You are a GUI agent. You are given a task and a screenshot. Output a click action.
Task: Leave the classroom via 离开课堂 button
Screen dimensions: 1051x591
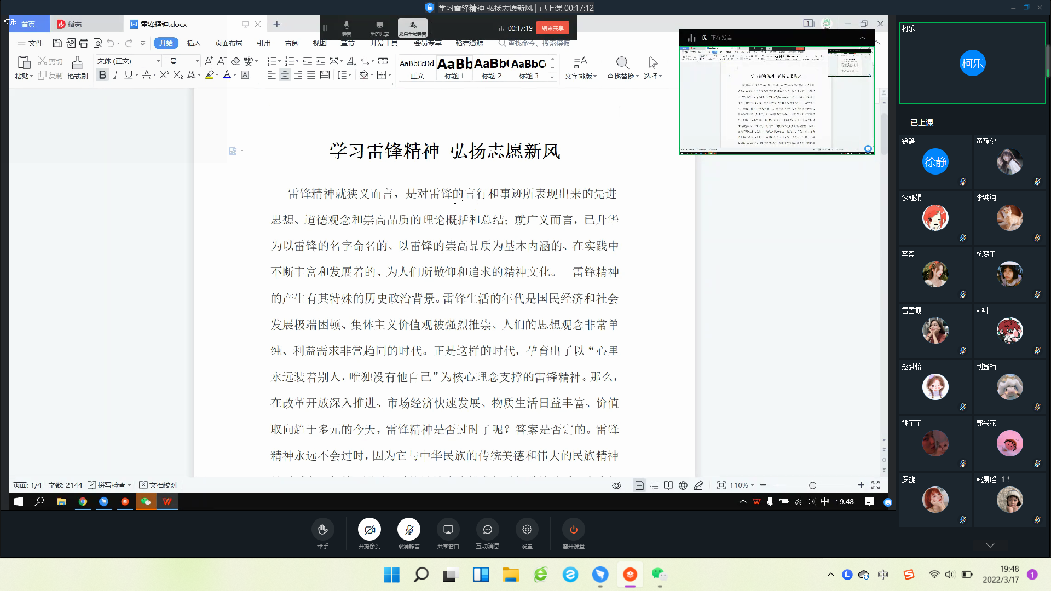tap(573, 529)
